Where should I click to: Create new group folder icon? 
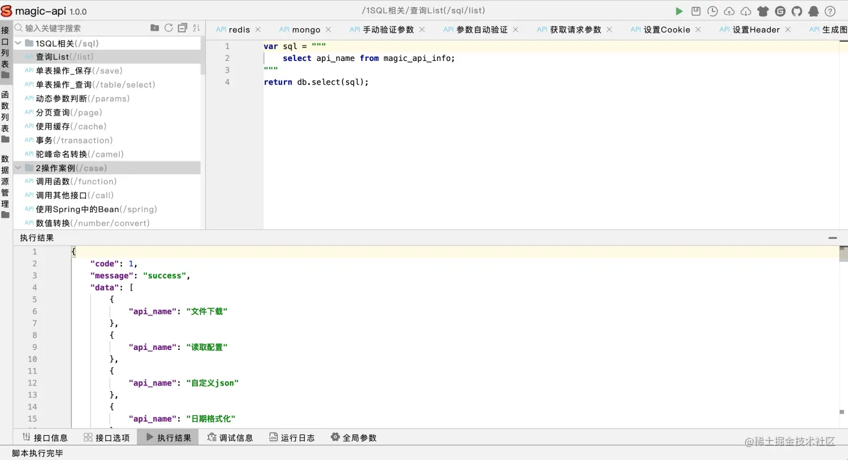click(x=154, y=28)
